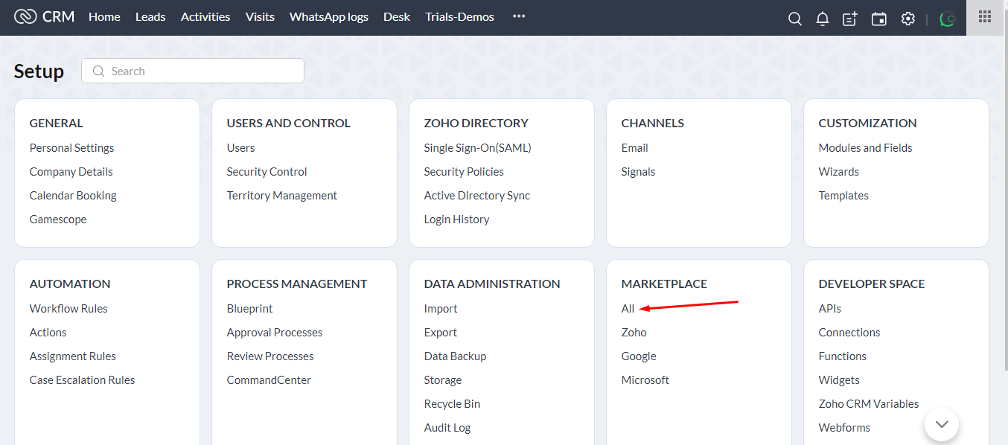Open the calendar icon in top bar
Viewport: 1008px width, 445px height.
(879, 19)
